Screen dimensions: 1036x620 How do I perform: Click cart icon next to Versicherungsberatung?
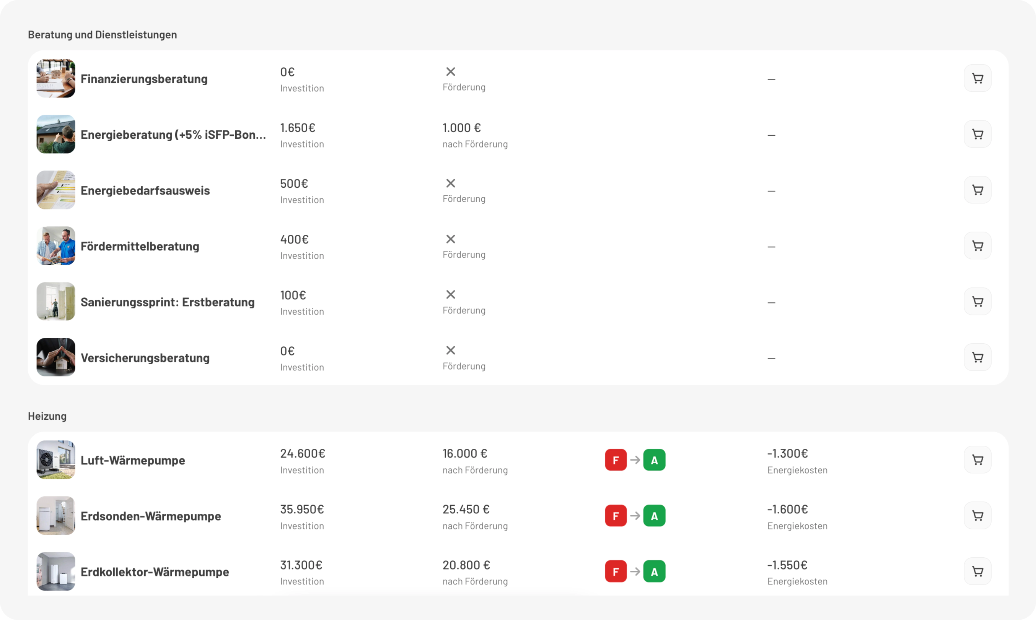(977, 357)
